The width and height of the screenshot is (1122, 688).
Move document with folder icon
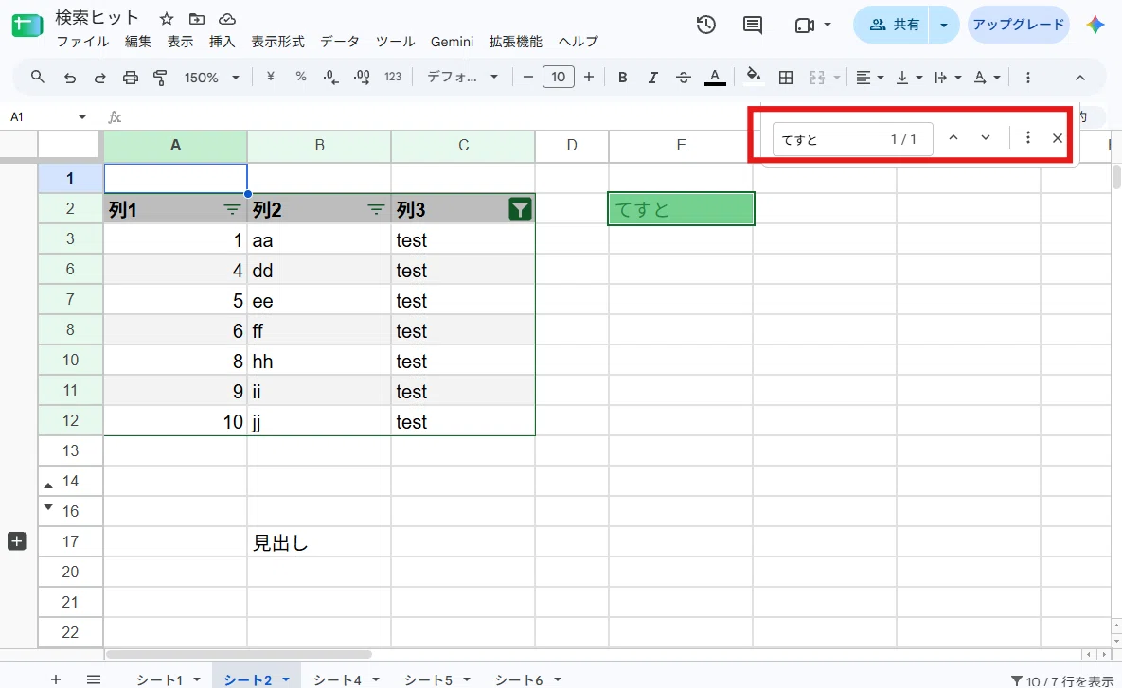click(197, 19)
